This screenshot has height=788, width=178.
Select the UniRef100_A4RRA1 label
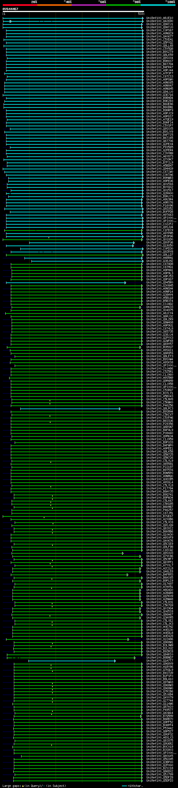tap(160, 258)
